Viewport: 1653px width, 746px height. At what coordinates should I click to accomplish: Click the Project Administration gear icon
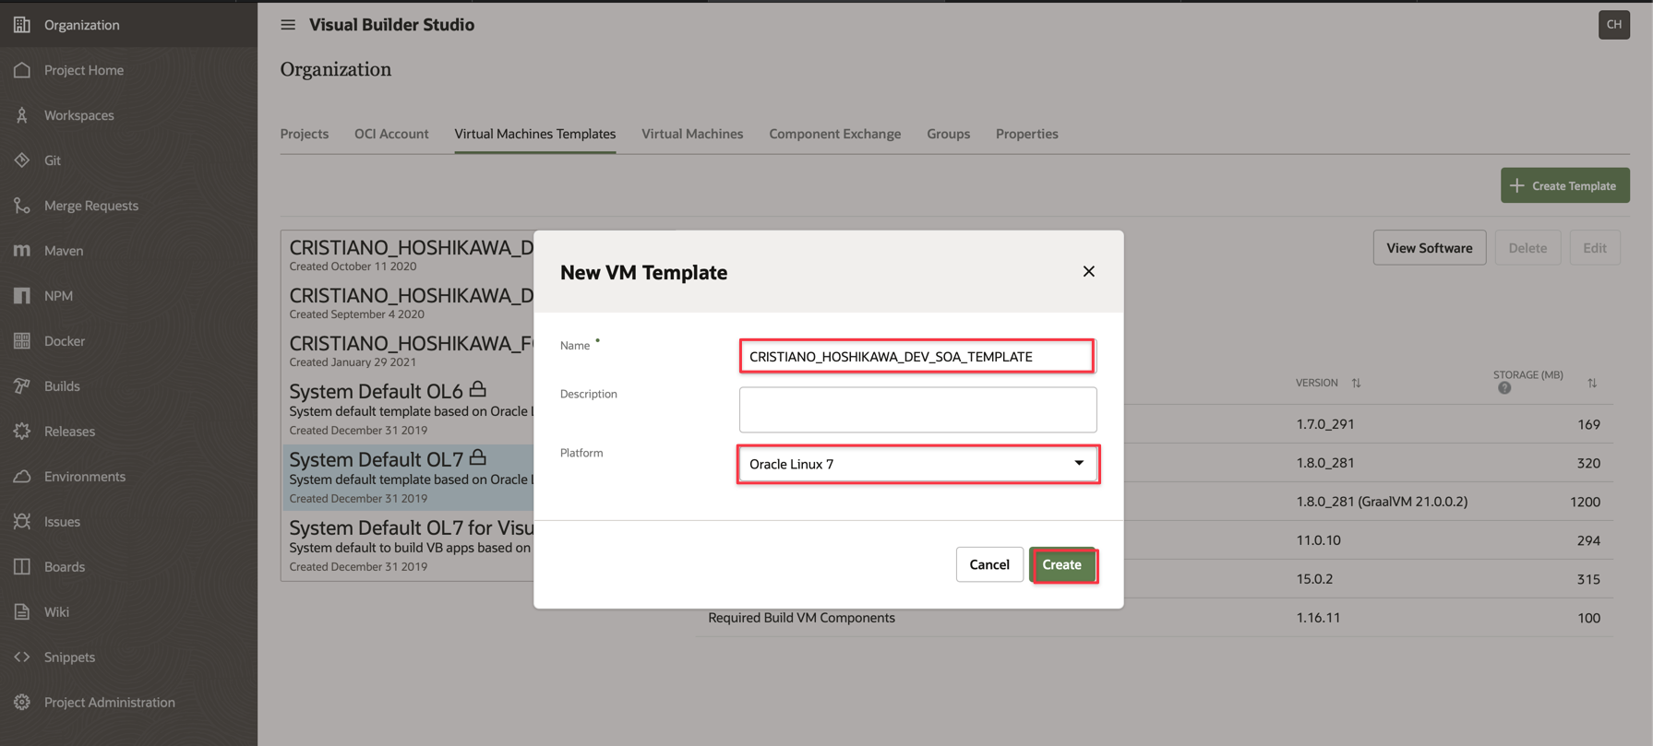[x=22, y=703]
